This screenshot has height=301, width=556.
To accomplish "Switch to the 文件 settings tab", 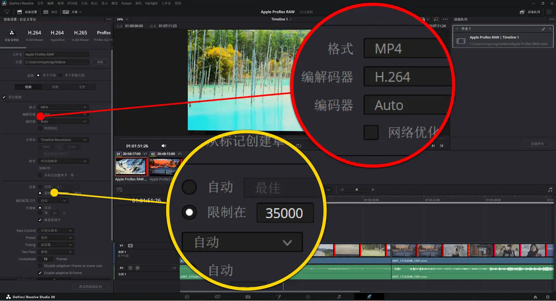I will coord(82,87).
